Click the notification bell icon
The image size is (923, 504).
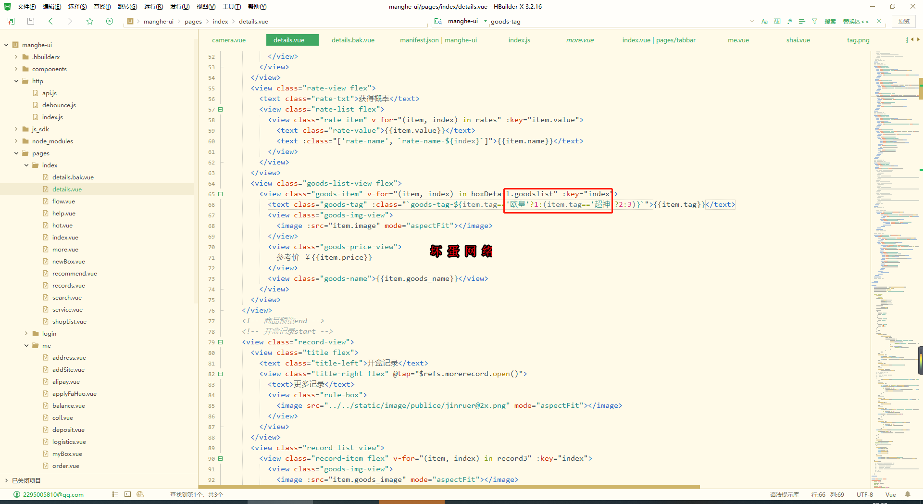[x=908, y=494]
